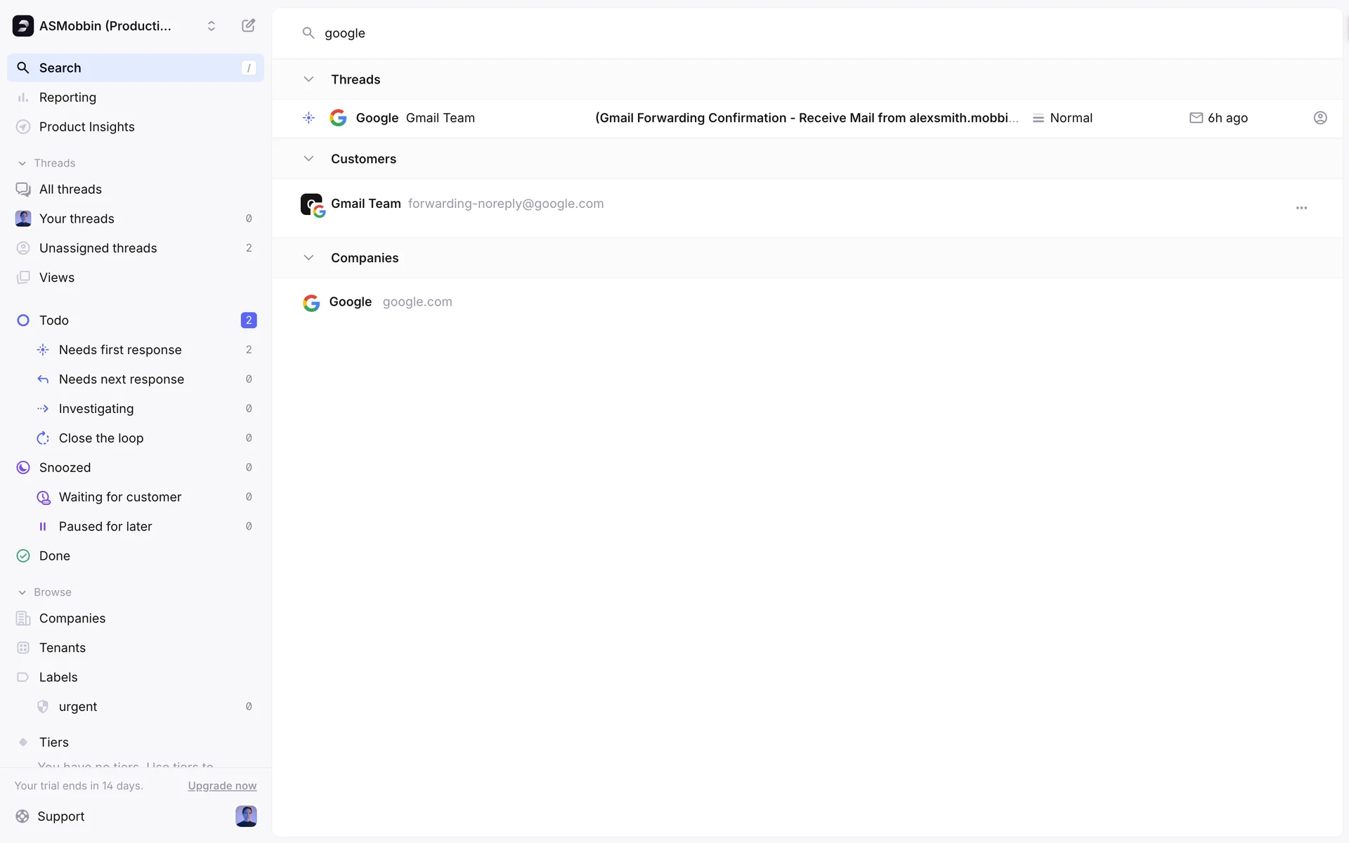Viewport: 1349px width, 843px height.
Task: Open the workspace switcher dropdown
Action: click(x=211, y=26)
